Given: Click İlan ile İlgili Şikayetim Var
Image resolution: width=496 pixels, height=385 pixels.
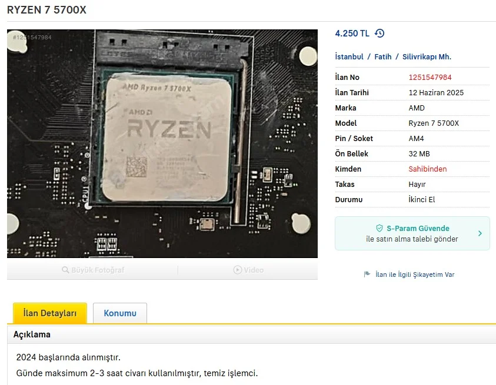Looking at the screenshot, I should pyautogui.click(x=415, y=274).
